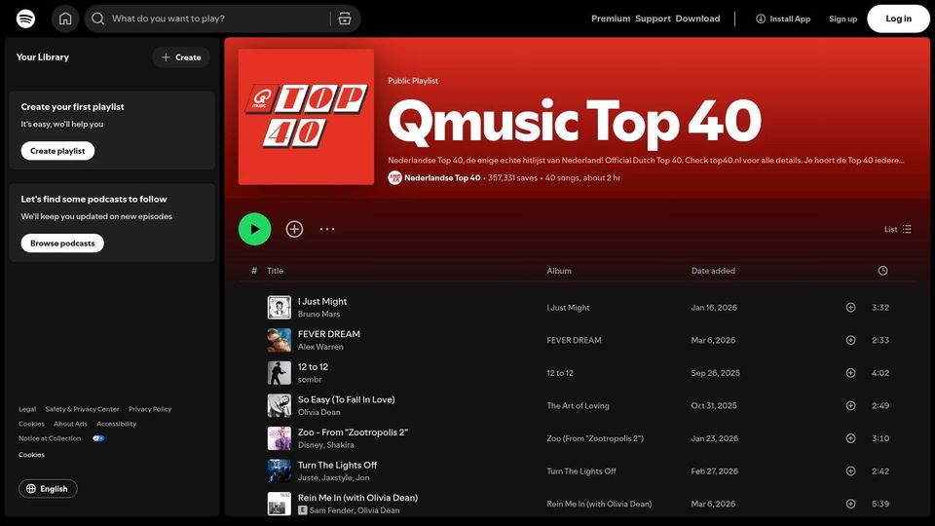This screenshot has height=526, width=935.
Task: Open album 'Turn The Lights Off'
Action: (581, 471)
